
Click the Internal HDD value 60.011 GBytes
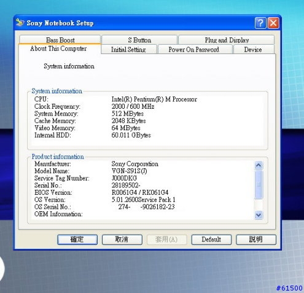coord(131,135)
